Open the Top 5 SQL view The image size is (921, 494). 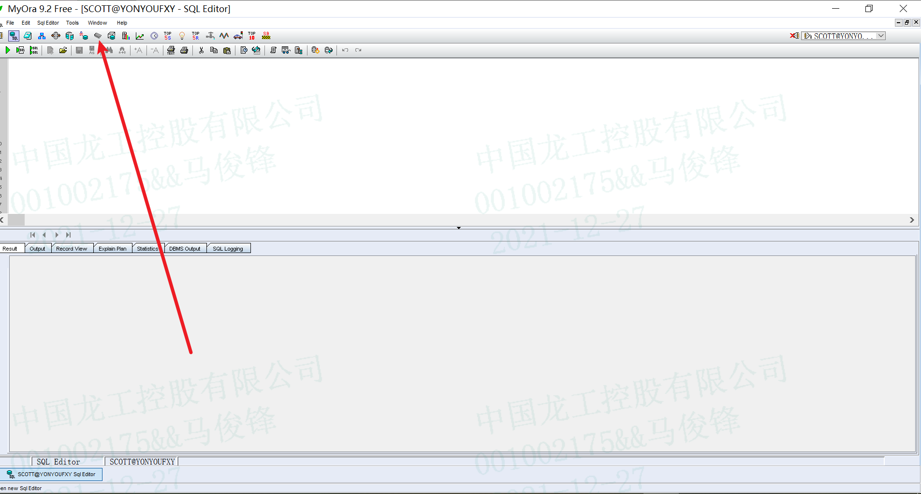(167, 35)
